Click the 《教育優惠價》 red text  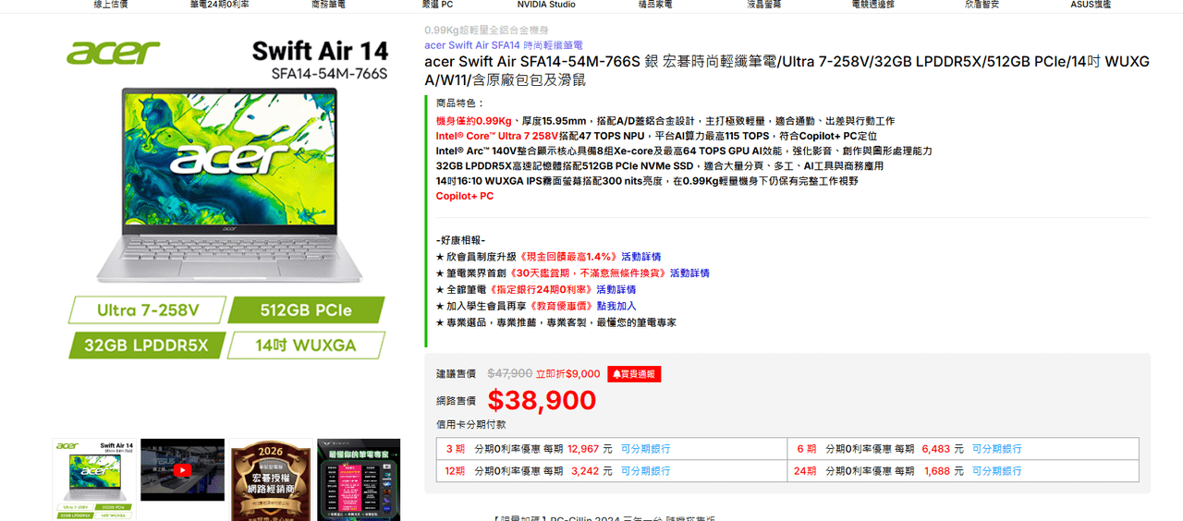coord(563,307)
